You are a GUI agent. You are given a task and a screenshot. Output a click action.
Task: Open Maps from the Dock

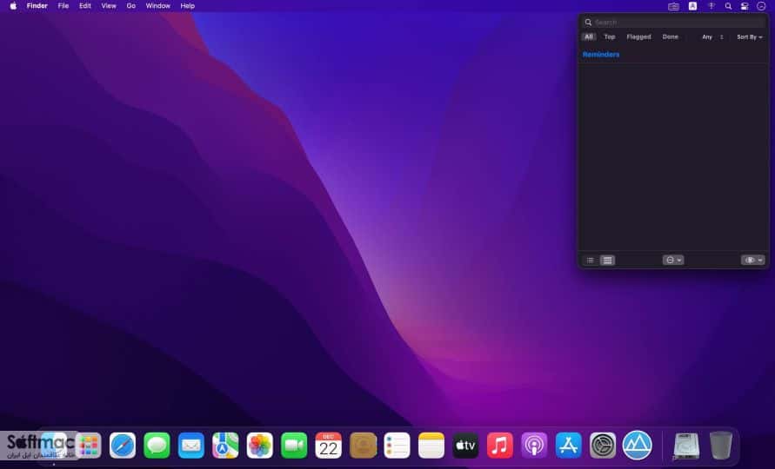225,446
